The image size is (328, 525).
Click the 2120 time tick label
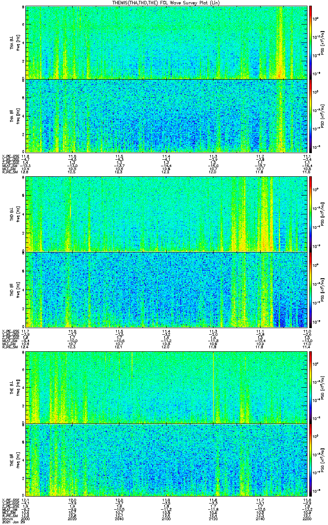(x=213, y=519)
